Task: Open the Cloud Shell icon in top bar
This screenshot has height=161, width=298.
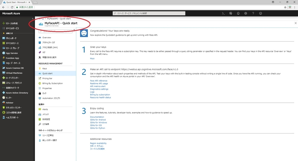Action: (x=223, y=13)
